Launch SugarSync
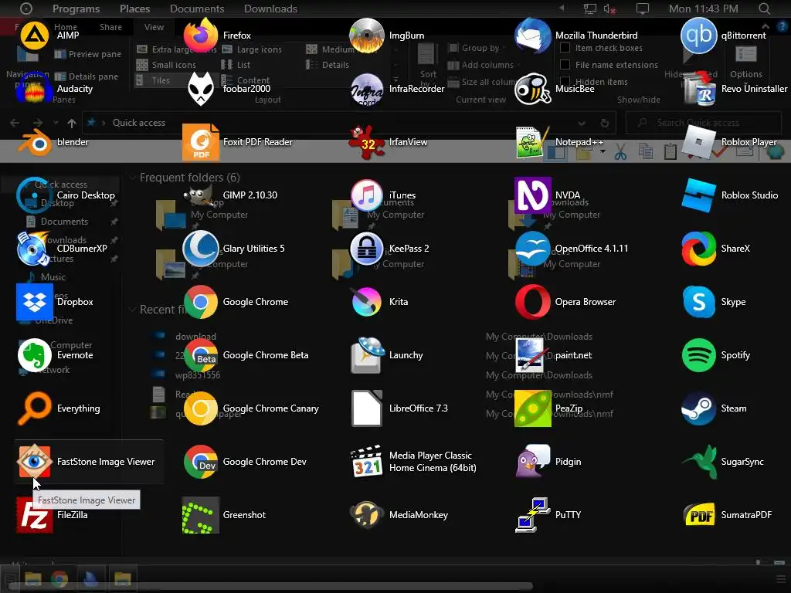791x593 pixels. coord(724,462)
